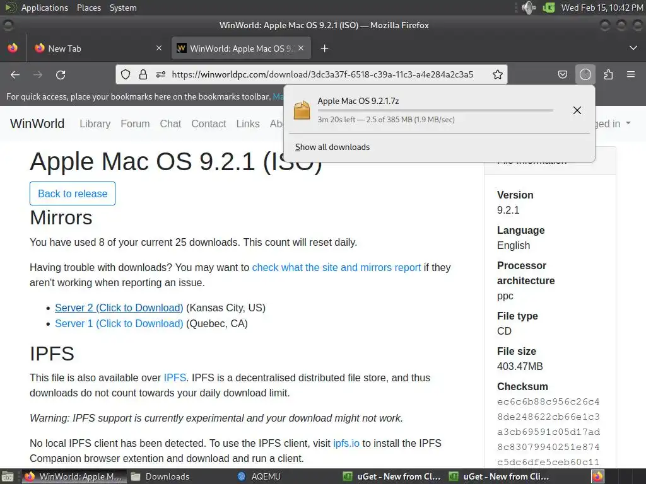Open the volume speaker icon in the top panel
Viewport: 646px width, 484px height.
tap(529, 8)
